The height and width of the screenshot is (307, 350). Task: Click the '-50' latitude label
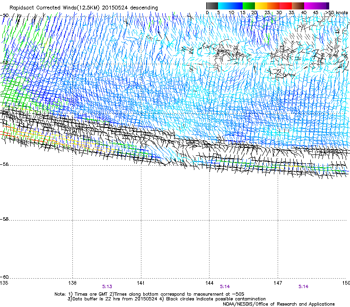[x=4, y=16]
